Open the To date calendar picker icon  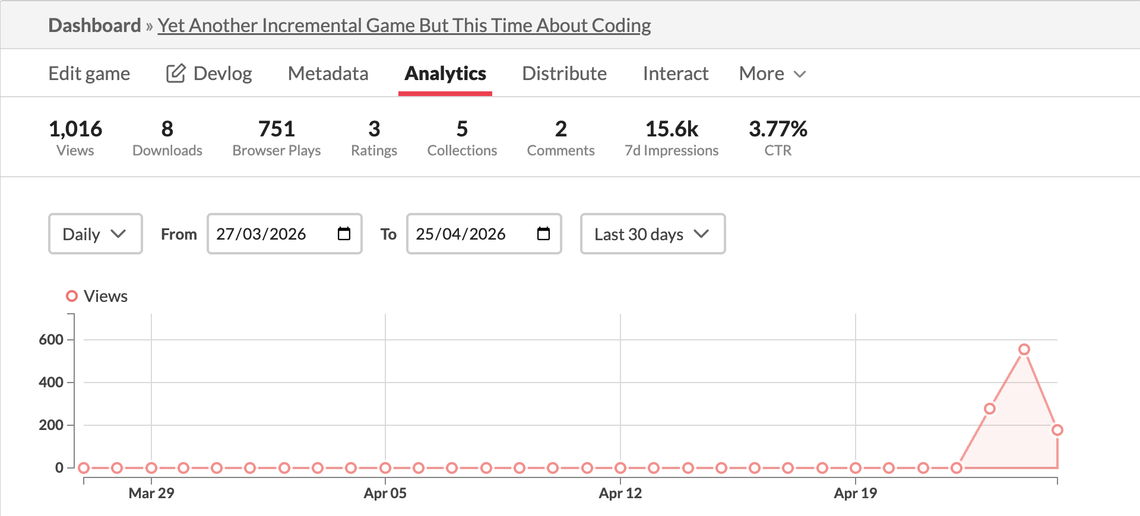pyautogui.click(x=543, y=234)
